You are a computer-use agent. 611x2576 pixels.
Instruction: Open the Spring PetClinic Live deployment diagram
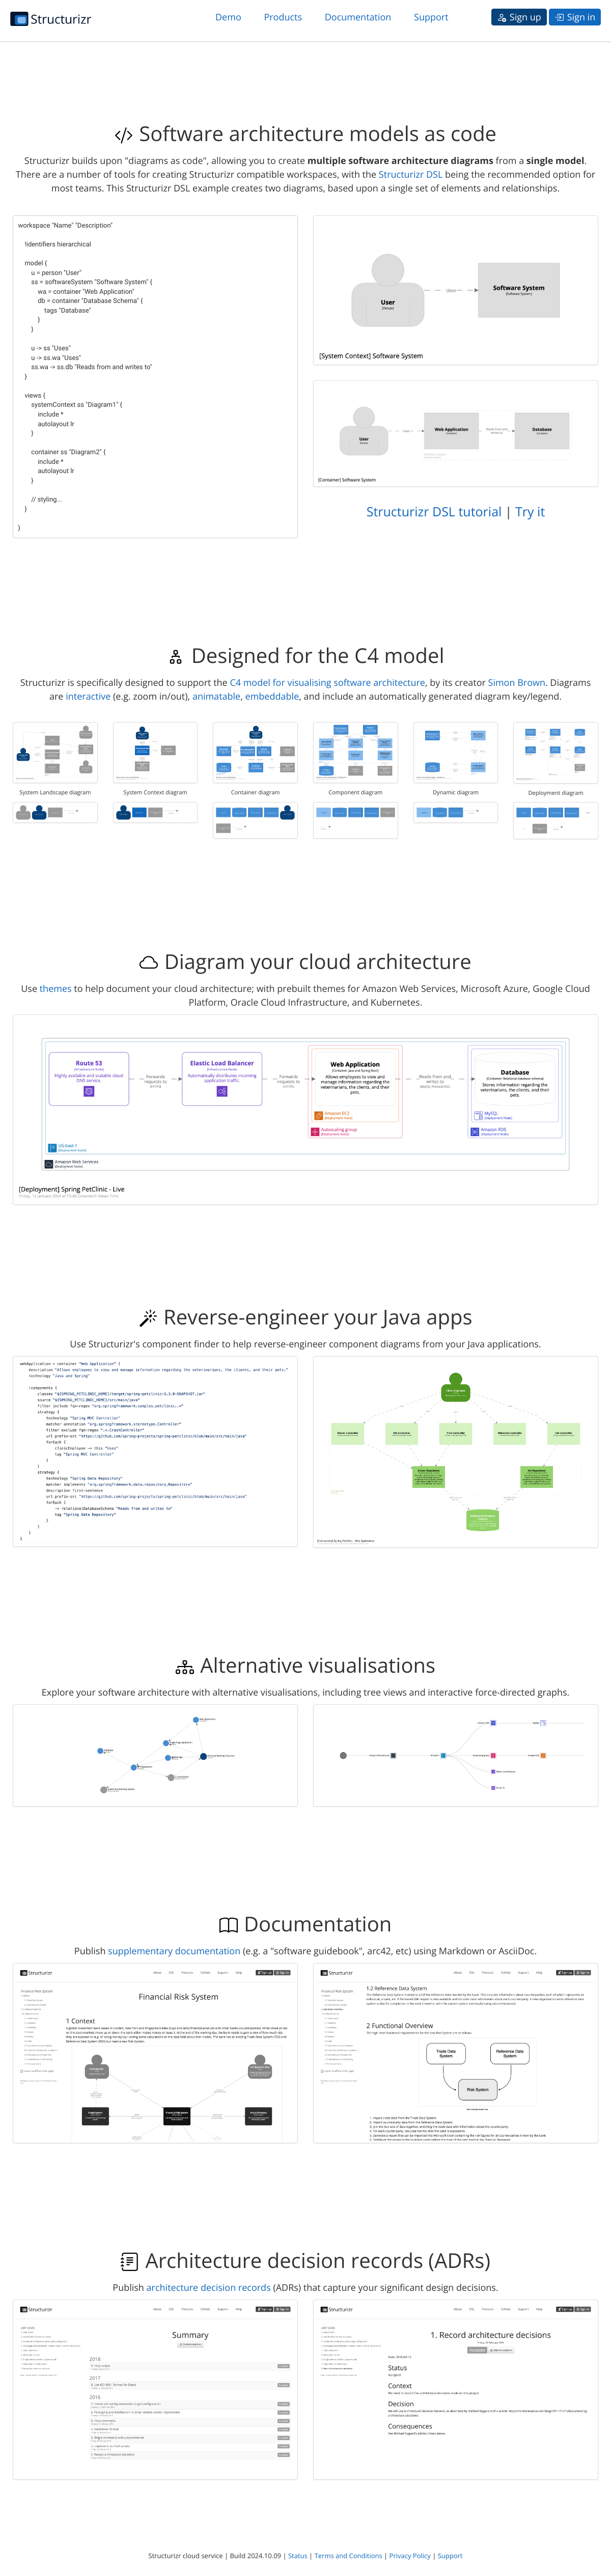click(305, 1109)
